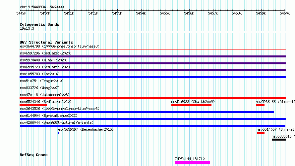Click the nsv6595723 Sedlazeck2020 purple bar
This screenshot has width=295, height=166.
pos(152,70)
